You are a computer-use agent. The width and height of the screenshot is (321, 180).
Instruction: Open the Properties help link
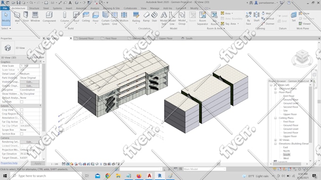click(9, 163)
